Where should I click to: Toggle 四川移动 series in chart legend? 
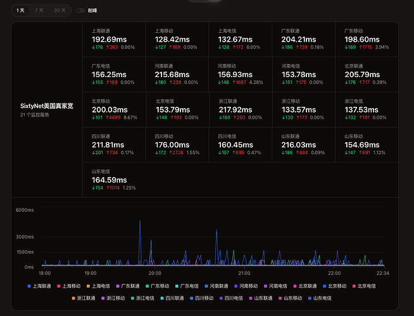(202, 298)
